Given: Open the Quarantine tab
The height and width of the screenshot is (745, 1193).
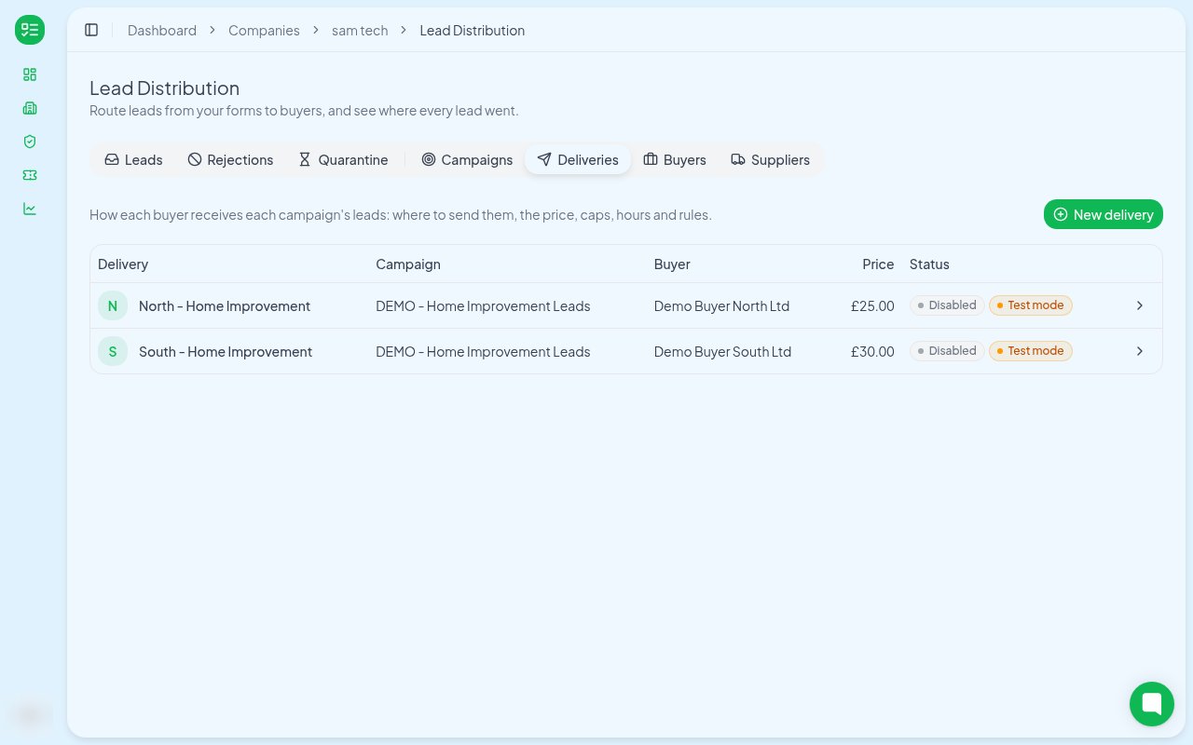Looking at the screenshot, I should [343, 159].
